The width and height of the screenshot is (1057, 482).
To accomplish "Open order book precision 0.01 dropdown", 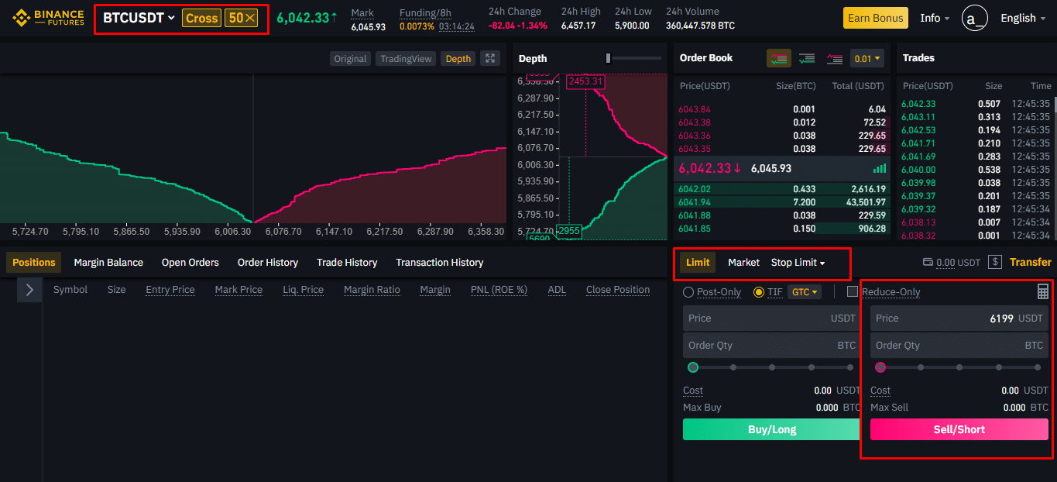I will click(x=867, y=58).
